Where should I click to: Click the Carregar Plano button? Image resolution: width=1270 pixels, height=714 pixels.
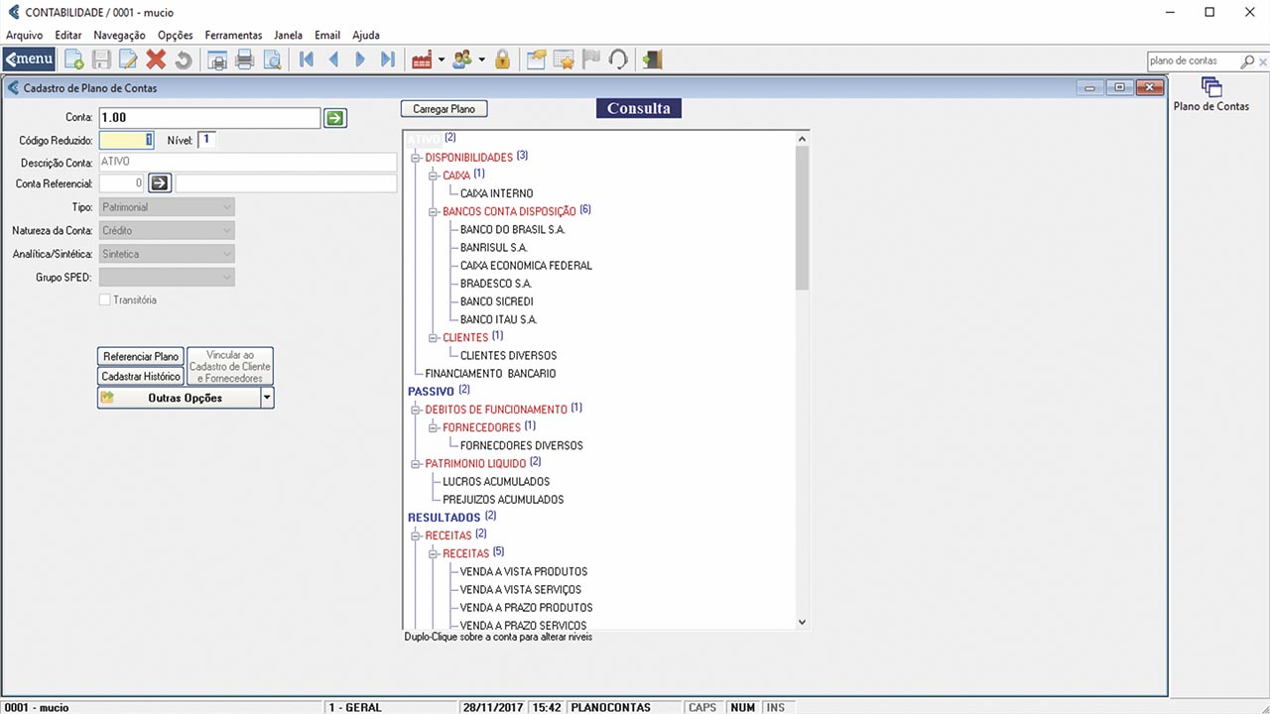pyautogui.click(x=444, y=109)
